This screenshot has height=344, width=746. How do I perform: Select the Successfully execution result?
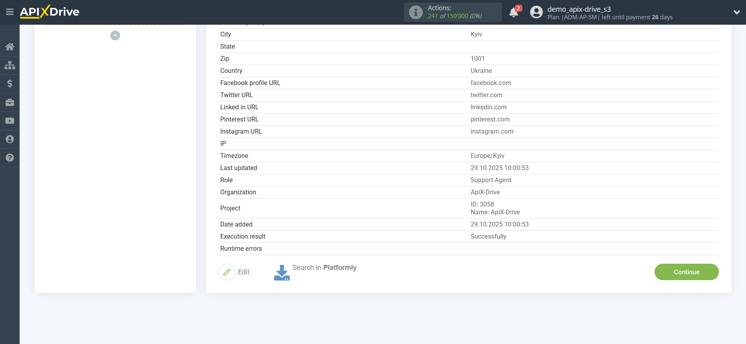(x=488, y=237)
